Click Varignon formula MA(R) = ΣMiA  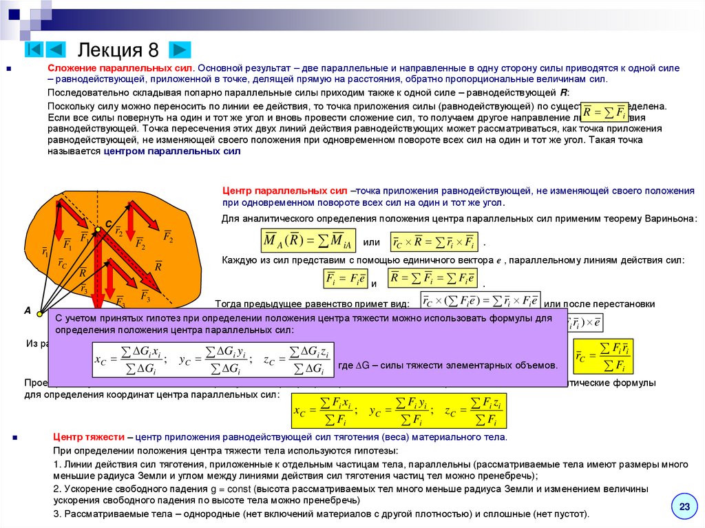click(x=308, y=241)
